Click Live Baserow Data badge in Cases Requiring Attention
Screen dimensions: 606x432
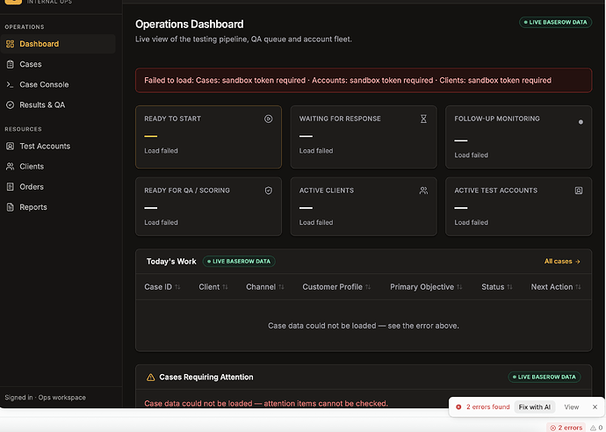[545, 378]
